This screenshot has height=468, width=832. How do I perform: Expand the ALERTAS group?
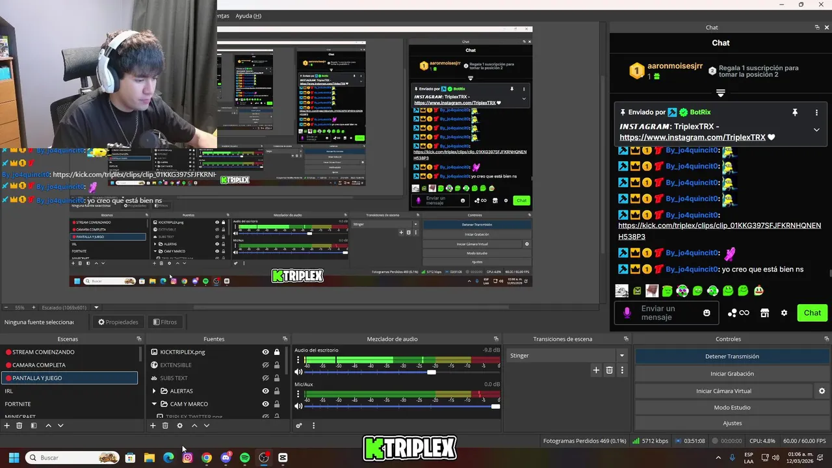click(154, 391)
